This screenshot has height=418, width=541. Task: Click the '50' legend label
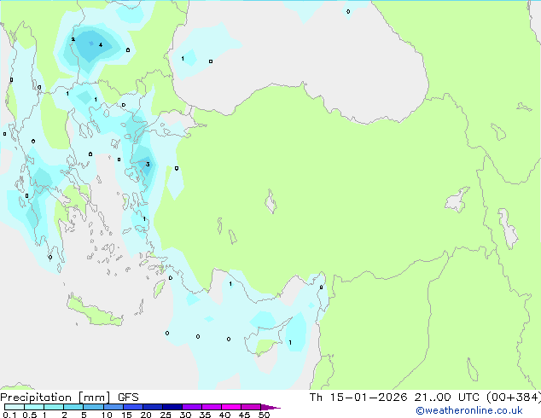point(264,415)
